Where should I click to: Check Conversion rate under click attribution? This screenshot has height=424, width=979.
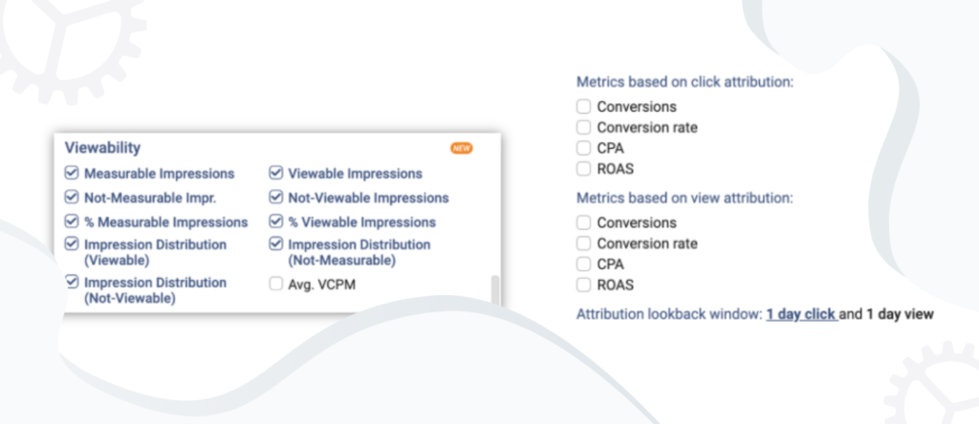[583, 127]
